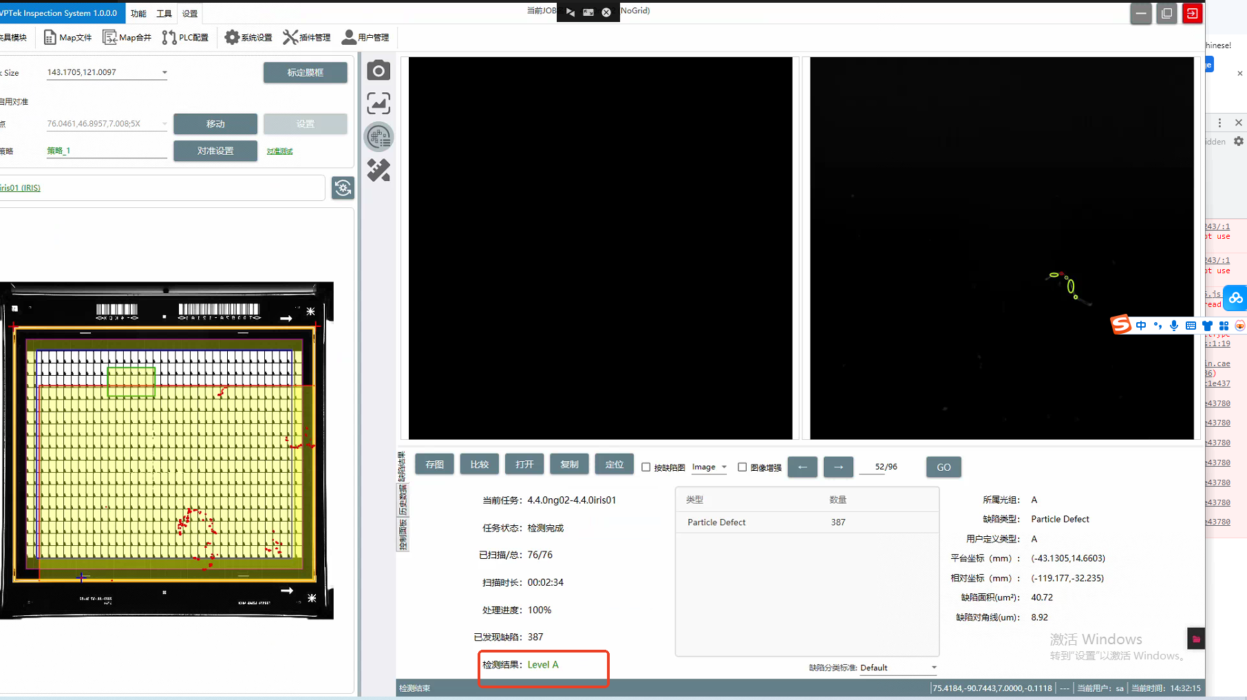Click the Sogou face avatar icon at the right end
This screenshot has height=700, width=1247.
pyautogui.click(x=1240, y=326)
